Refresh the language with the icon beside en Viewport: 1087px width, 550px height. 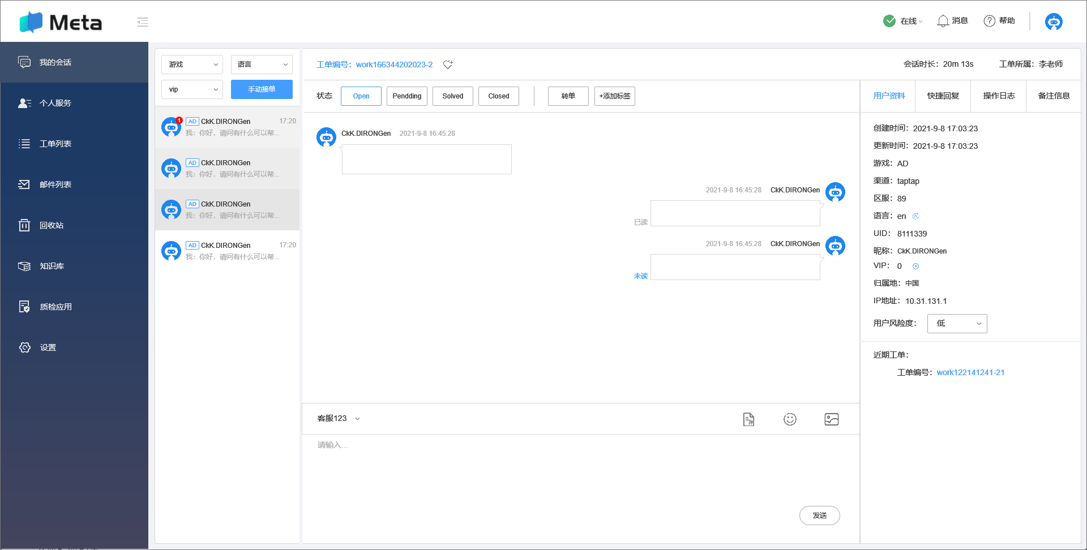click(x=915, y=216)
